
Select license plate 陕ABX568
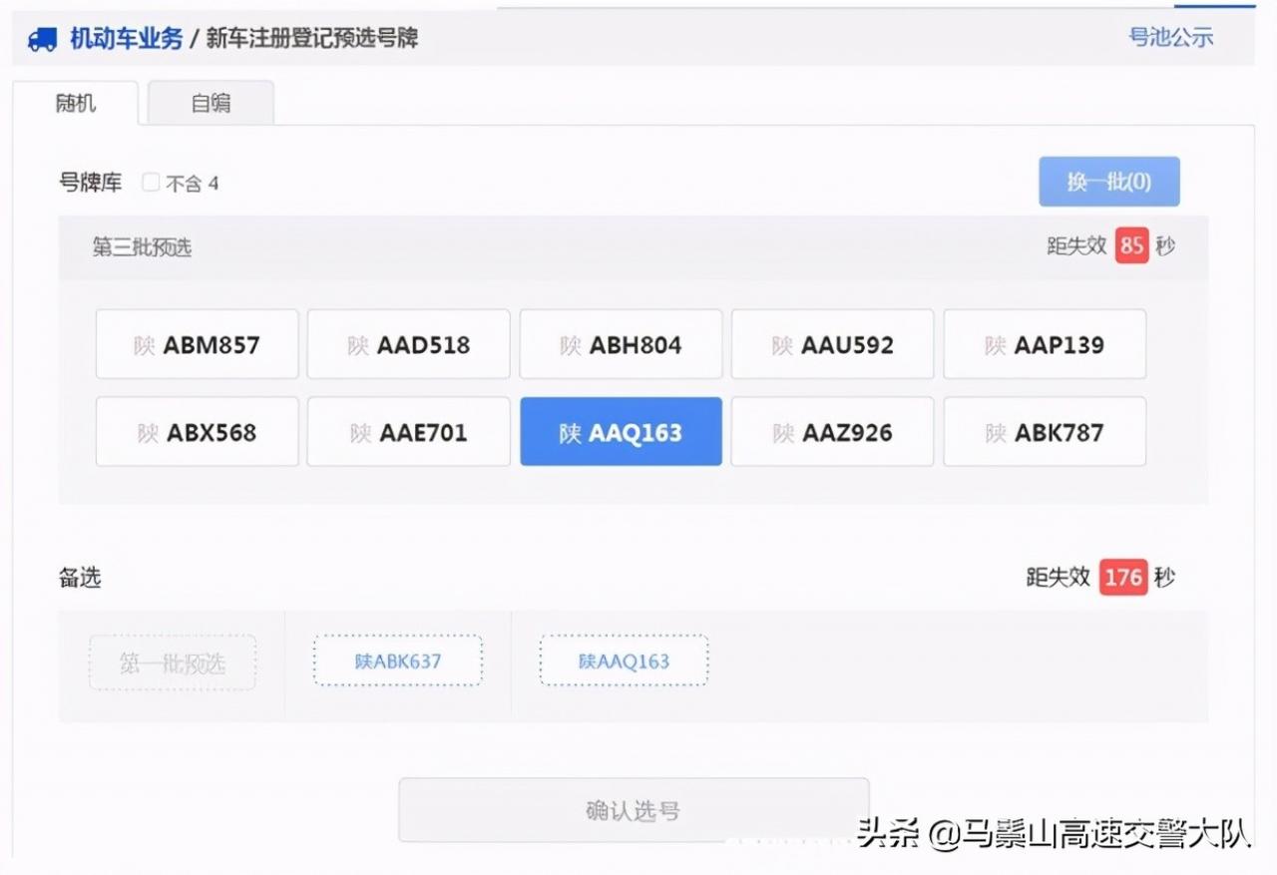point(197,431)
